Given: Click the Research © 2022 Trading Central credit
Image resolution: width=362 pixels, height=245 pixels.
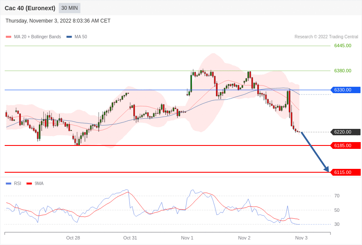Looking at the screenshot, I should 326,37.
